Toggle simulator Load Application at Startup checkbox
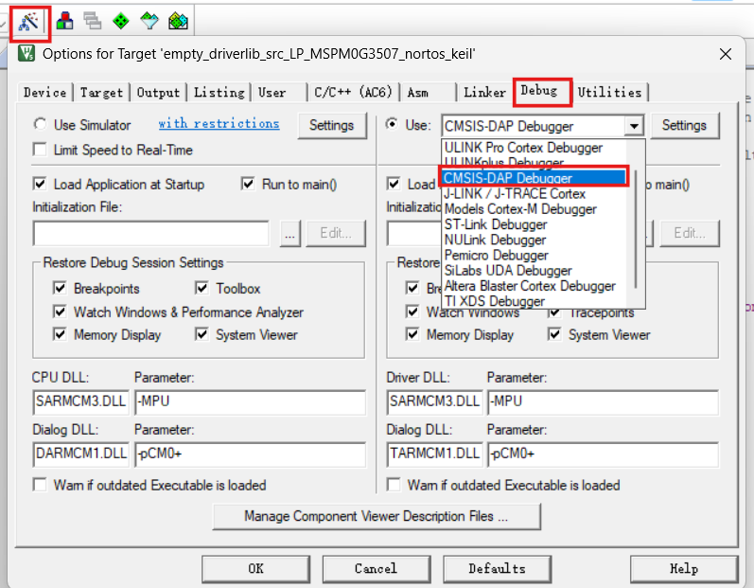The height and width of the screenshot is (588, 754). click(40, 184)
